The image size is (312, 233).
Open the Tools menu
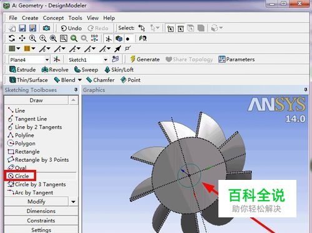click(x=76, y=18)
